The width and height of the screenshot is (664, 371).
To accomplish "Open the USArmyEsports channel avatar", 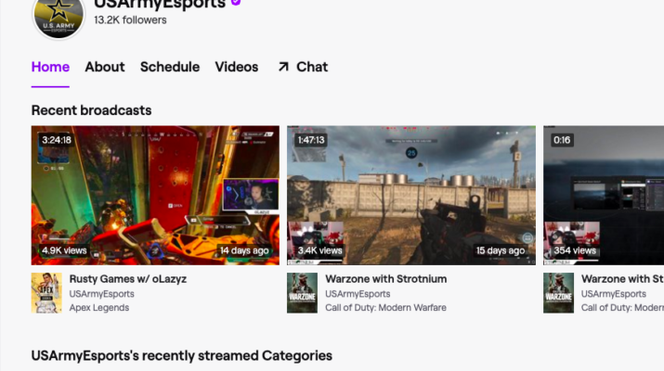I will coord(59,17).
